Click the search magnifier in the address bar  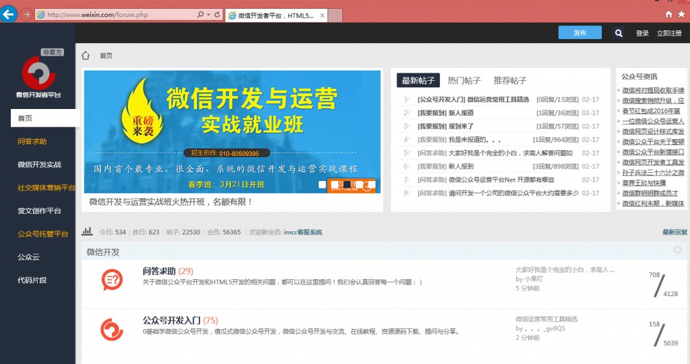[x=200, y=15]
